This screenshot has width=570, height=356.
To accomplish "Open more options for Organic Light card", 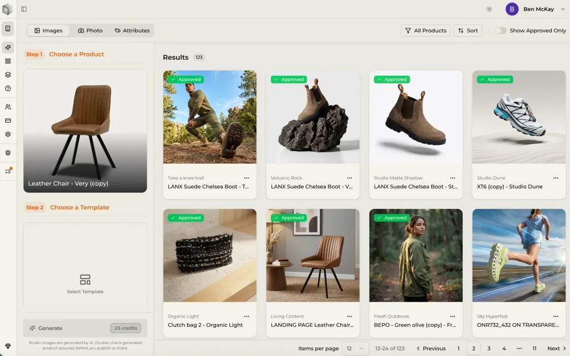I will click(246, 316).
